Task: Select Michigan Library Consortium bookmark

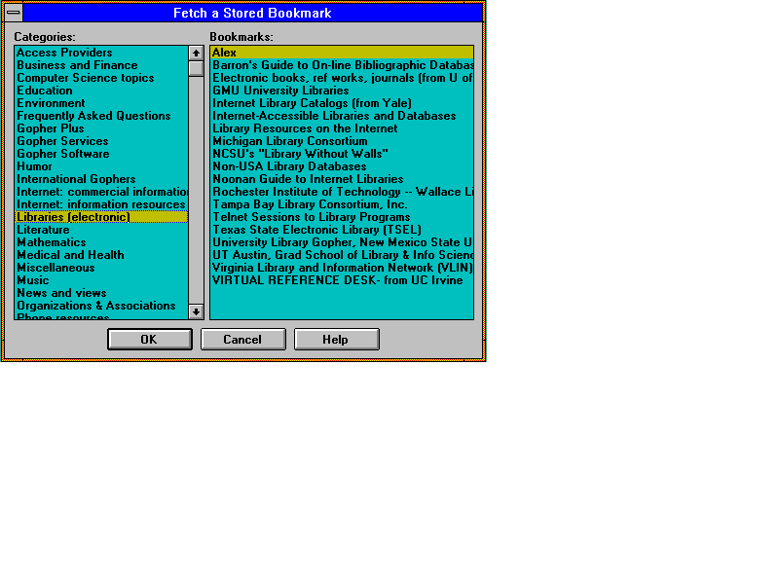Action: tap(342, 141)
